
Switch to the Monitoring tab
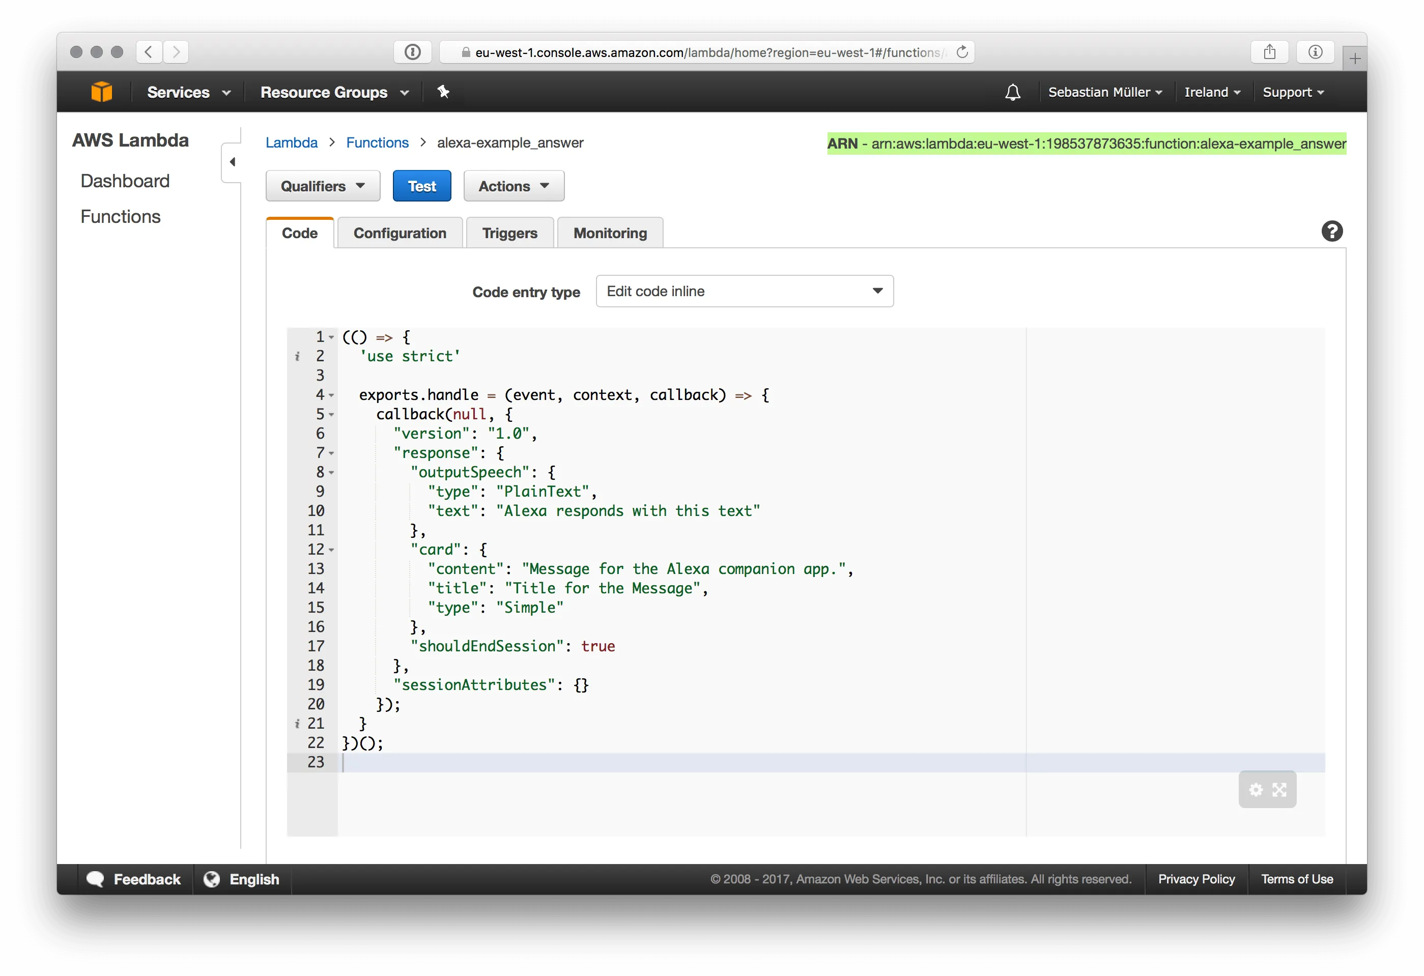point(610,233)
